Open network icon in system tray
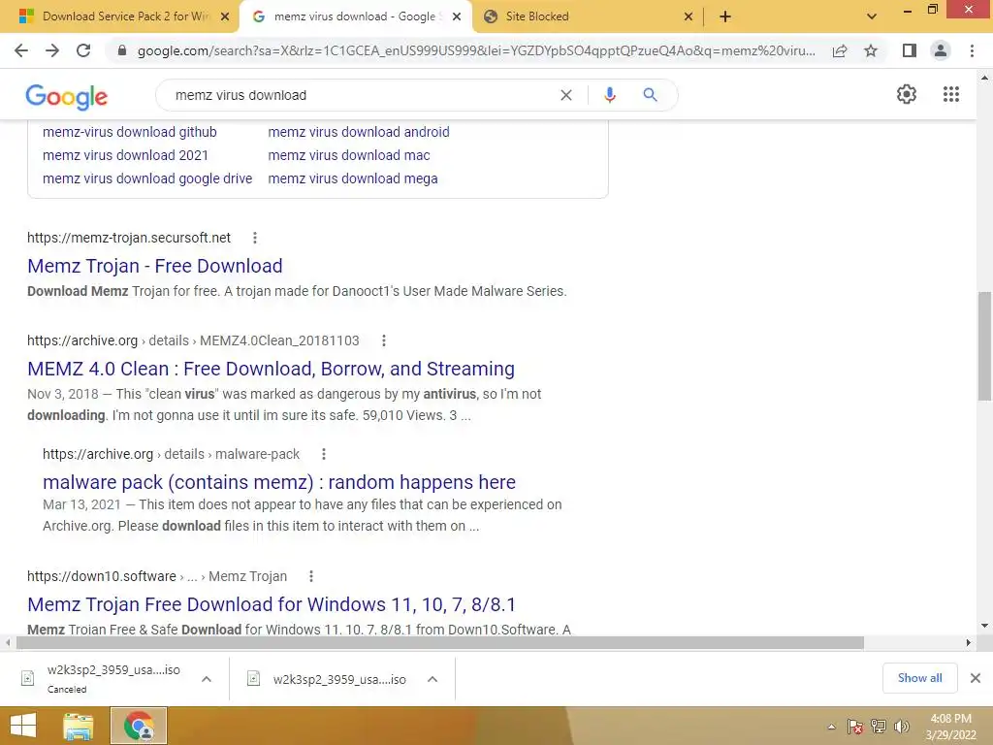 879,727
